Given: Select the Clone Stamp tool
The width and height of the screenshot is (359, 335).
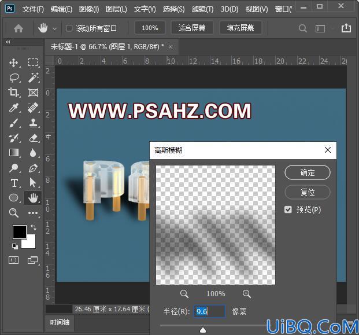Looking at the screenshot, I should [33, 123].
